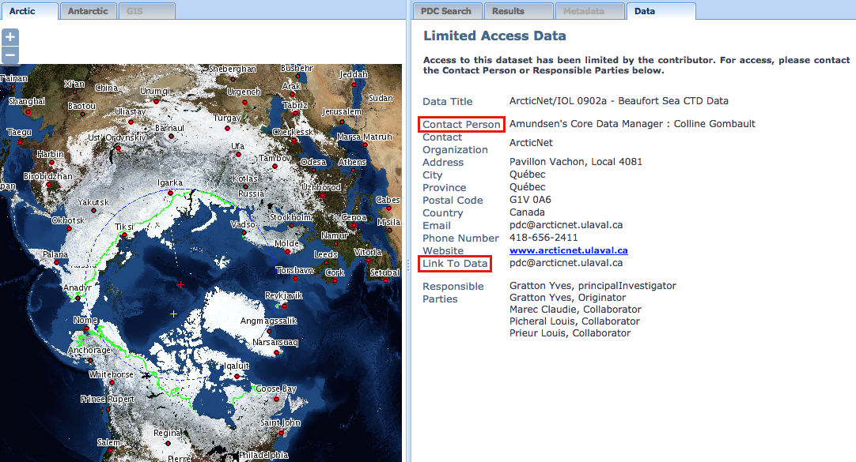856x462 pixels.
Task: Select the Goose Bay map marker
Action: (x=277, y=399)
